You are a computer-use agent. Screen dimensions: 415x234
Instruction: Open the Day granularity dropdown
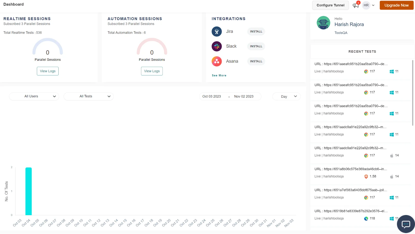tap(286, 96)
